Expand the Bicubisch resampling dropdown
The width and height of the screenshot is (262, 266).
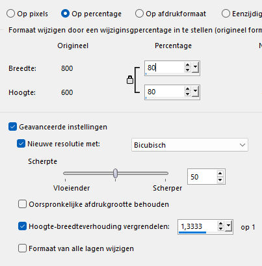point(242,145)
